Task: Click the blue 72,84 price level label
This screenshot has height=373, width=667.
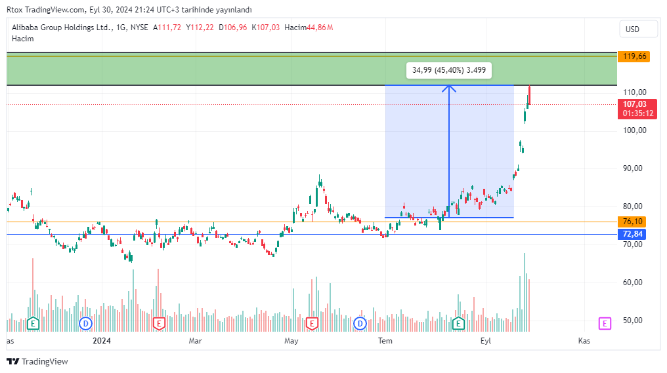Action: click(x=632, y=234)
